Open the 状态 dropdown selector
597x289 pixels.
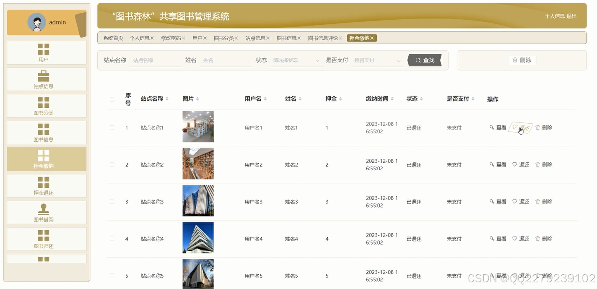[296, 60]
